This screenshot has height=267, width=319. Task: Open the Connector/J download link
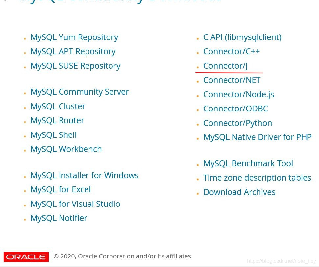[225, 66]
